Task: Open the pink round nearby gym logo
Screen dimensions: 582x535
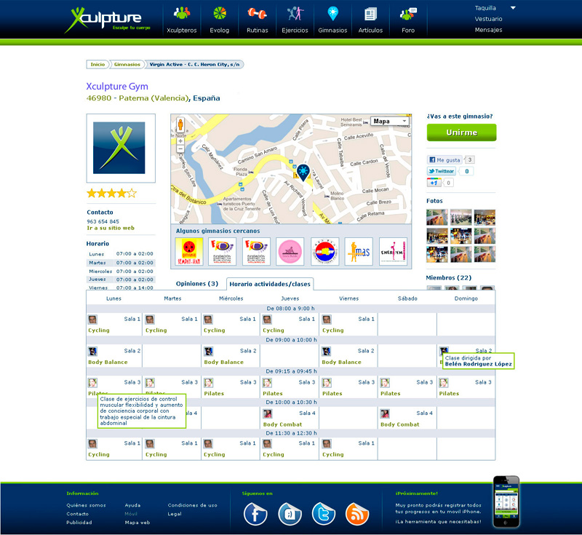Action: (290, 252)
